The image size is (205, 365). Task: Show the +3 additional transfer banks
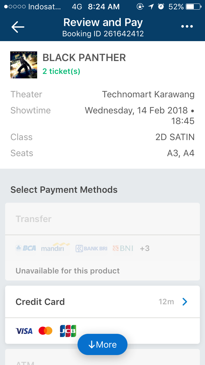145,248
